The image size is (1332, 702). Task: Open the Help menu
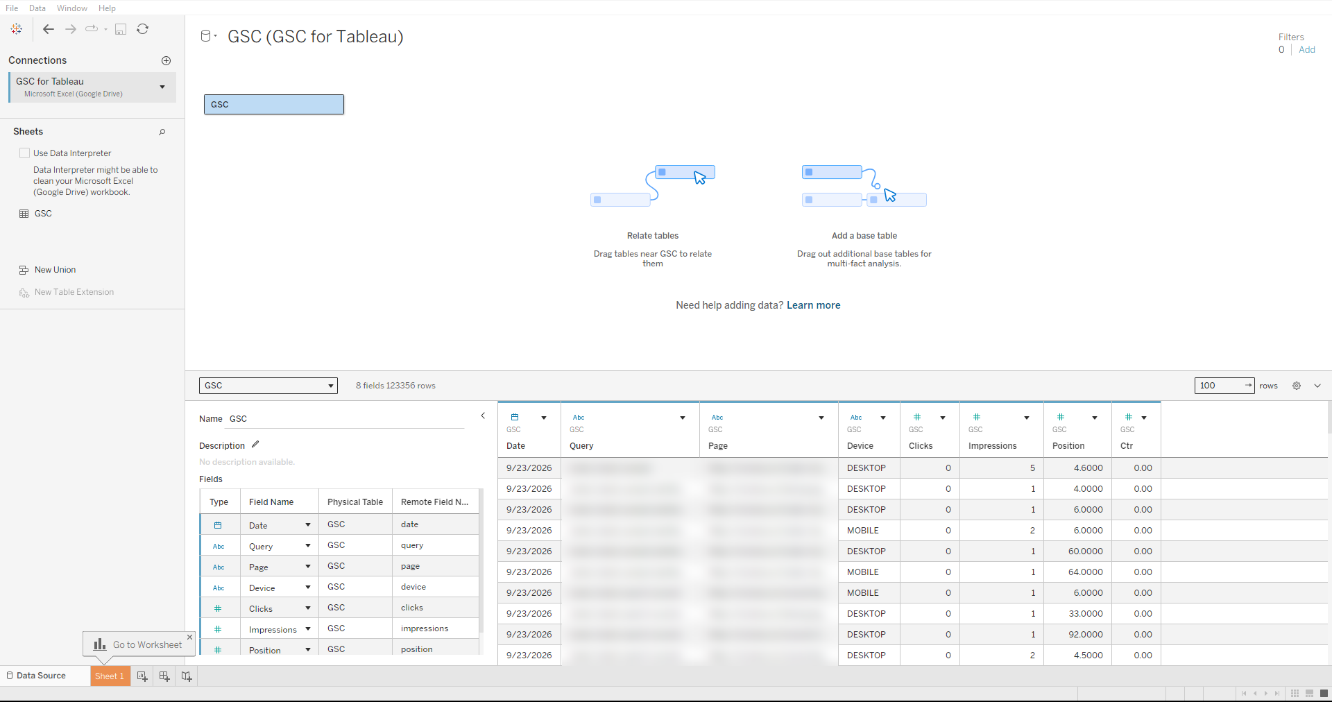click(107, 8)
